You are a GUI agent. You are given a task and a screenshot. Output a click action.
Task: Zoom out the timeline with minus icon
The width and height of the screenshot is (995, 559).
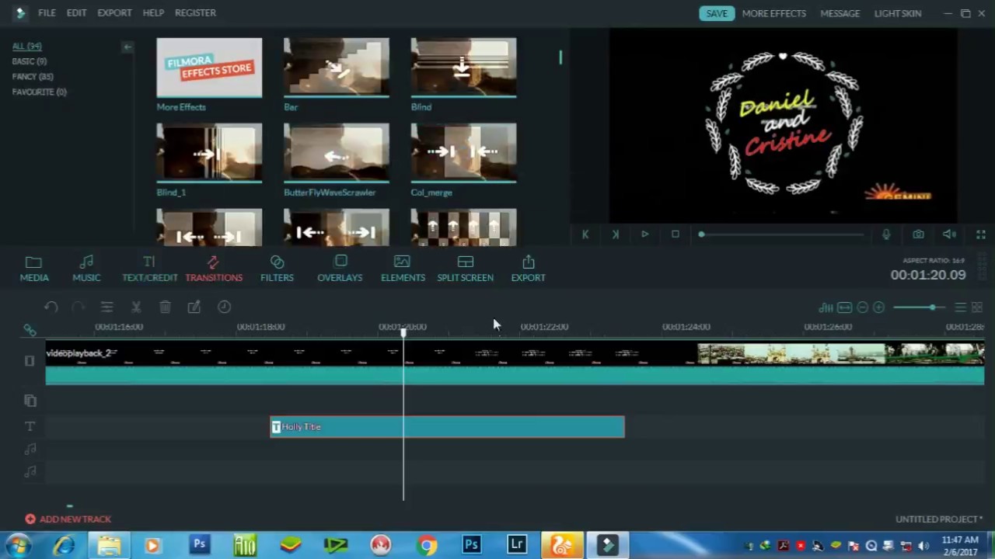[862, 307]
